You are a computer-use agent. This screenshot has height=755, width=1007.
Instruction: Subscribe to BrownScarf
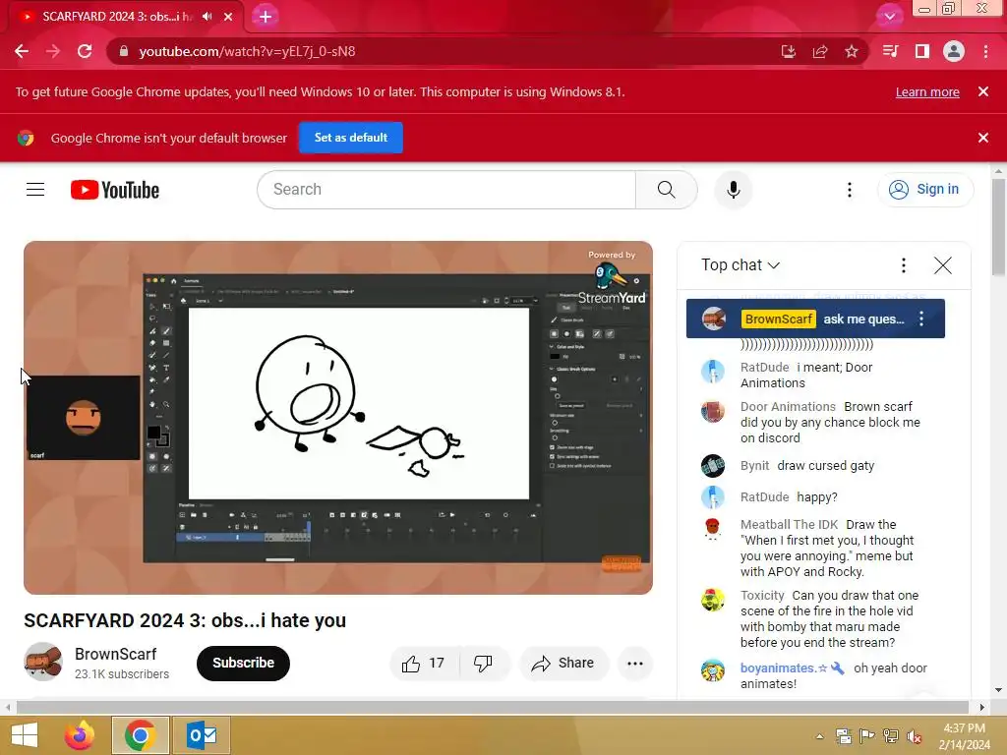[x=243, y=664]
